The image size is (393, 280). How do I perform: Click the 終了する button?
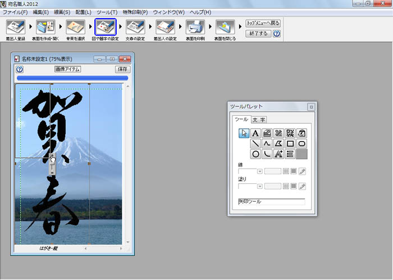(258, 34)
